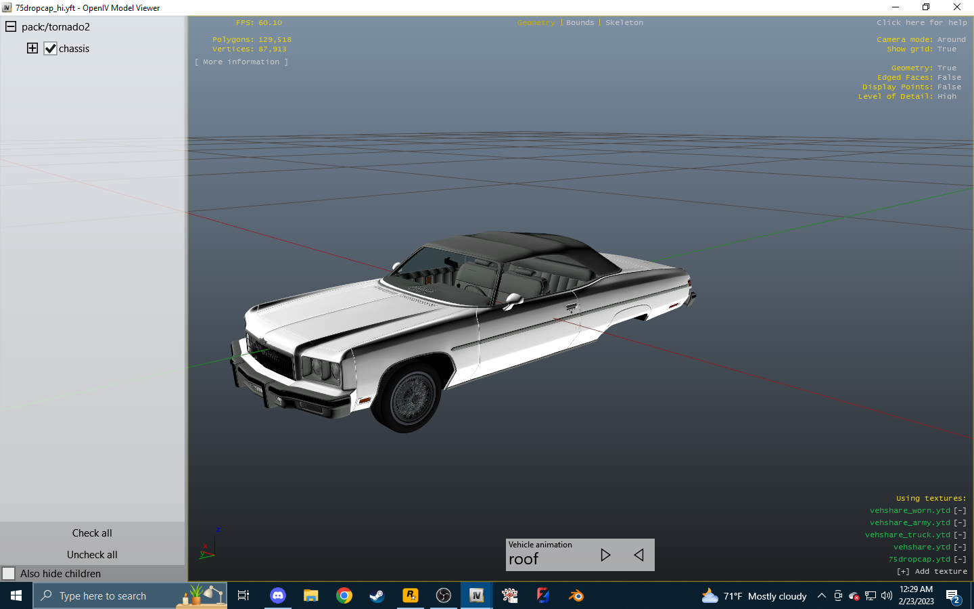Viewport: 974px width, 609px height.
Task: Expand the chassis tree node
Action: [x=32, y=48]
